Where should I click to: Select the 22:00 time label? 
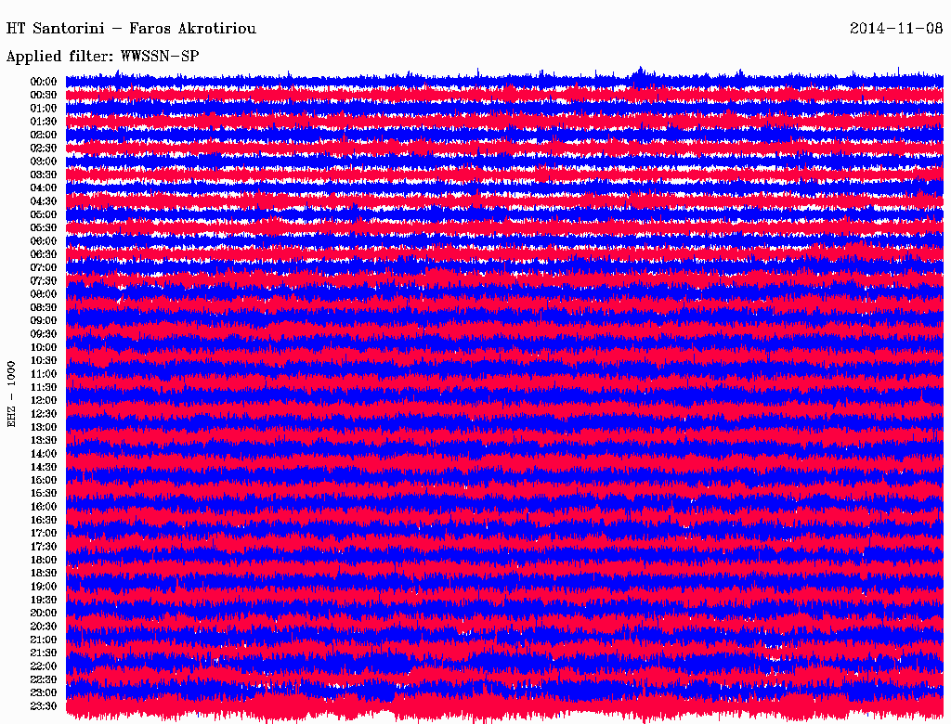44,666
